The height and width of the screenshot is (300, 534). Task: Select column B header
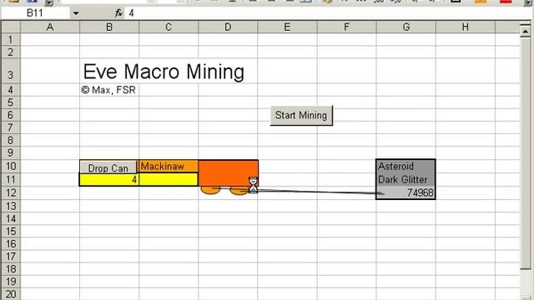pos(109,27)
